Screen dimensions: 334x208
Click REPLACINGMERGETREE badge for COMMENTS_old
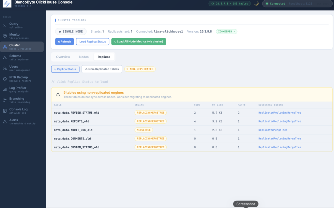(151, 139)
